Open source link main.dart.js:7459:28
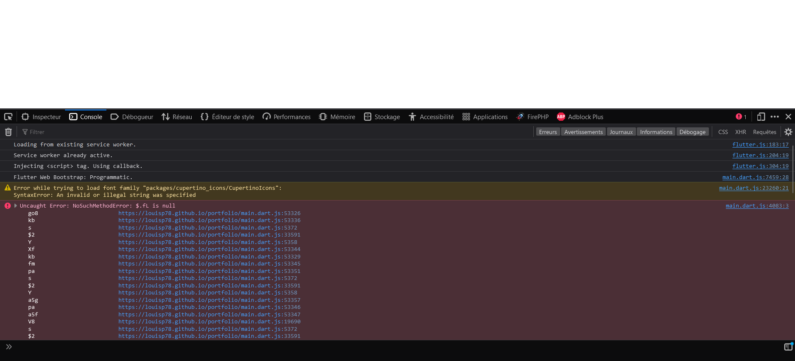This screenshot has width=795, height=361. tap(755, 177)
